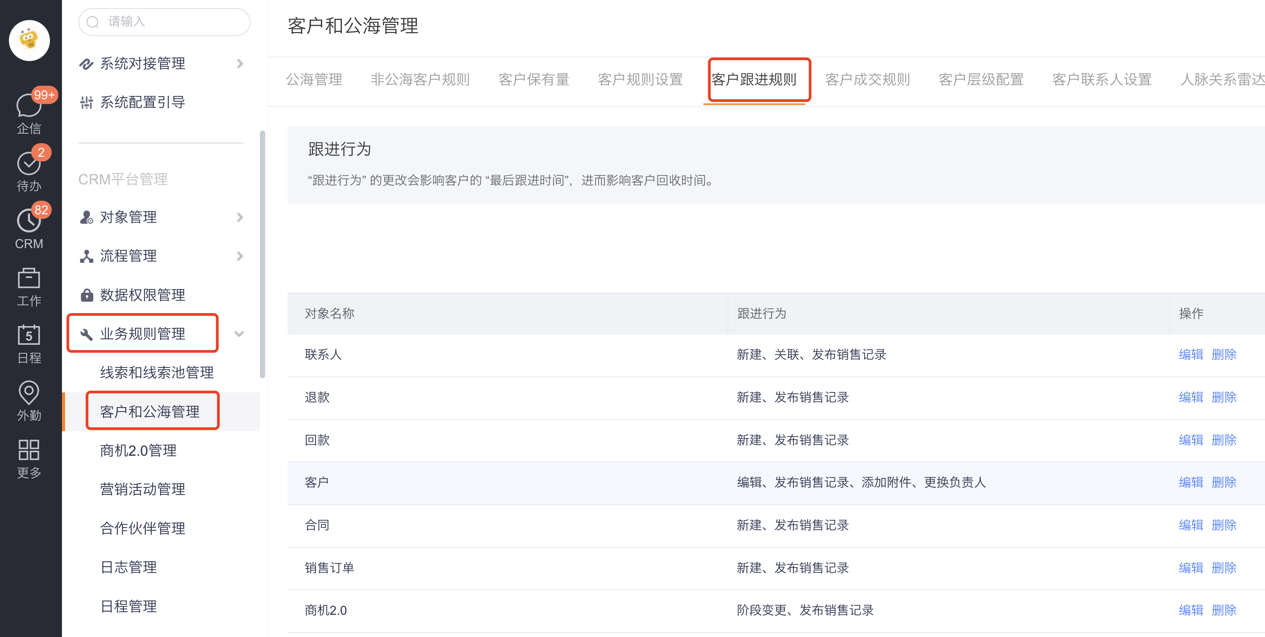Click 阶段变更、发布销售记录 cell
This screenshot has width=1265, height=637.
(805, 610)
